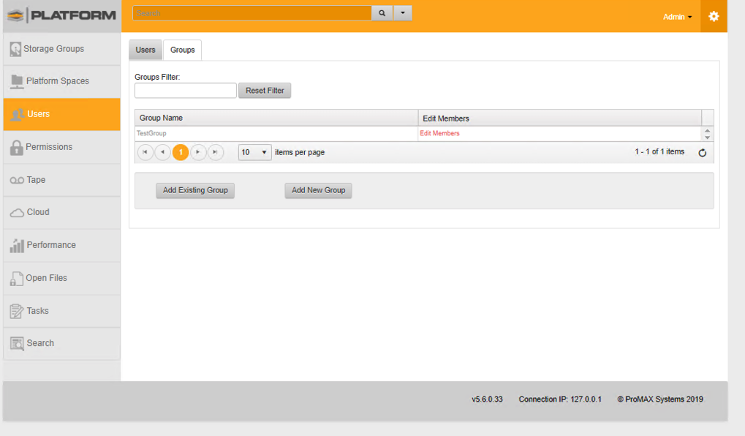The width and height of the screenshot is (745, 436).
Task: Select the Groups tab
Action: [x=183, y=50]
